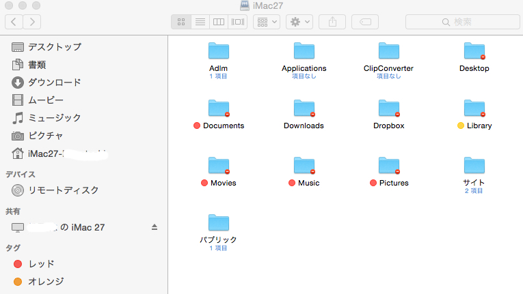Select the サイト folder icon
523x294 pixels.
tap(474, 165)
